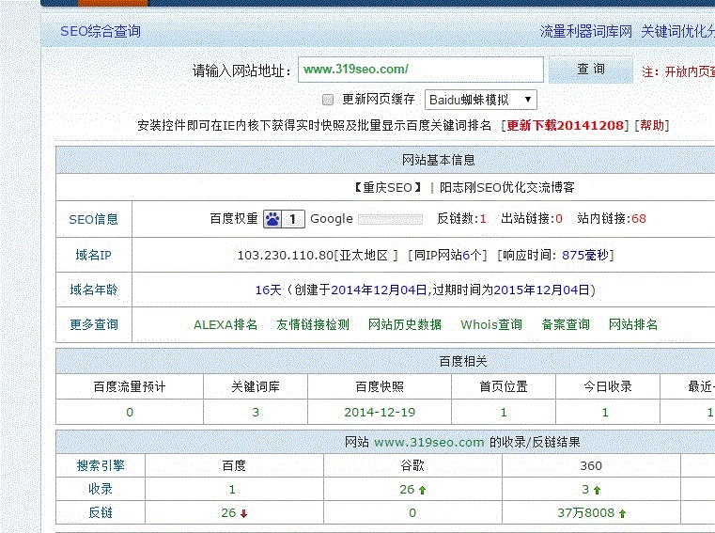Open the 网站历史数据 link
Viewport: 715px width, 533px height.
pyautogui.click(x=405, y=325)
